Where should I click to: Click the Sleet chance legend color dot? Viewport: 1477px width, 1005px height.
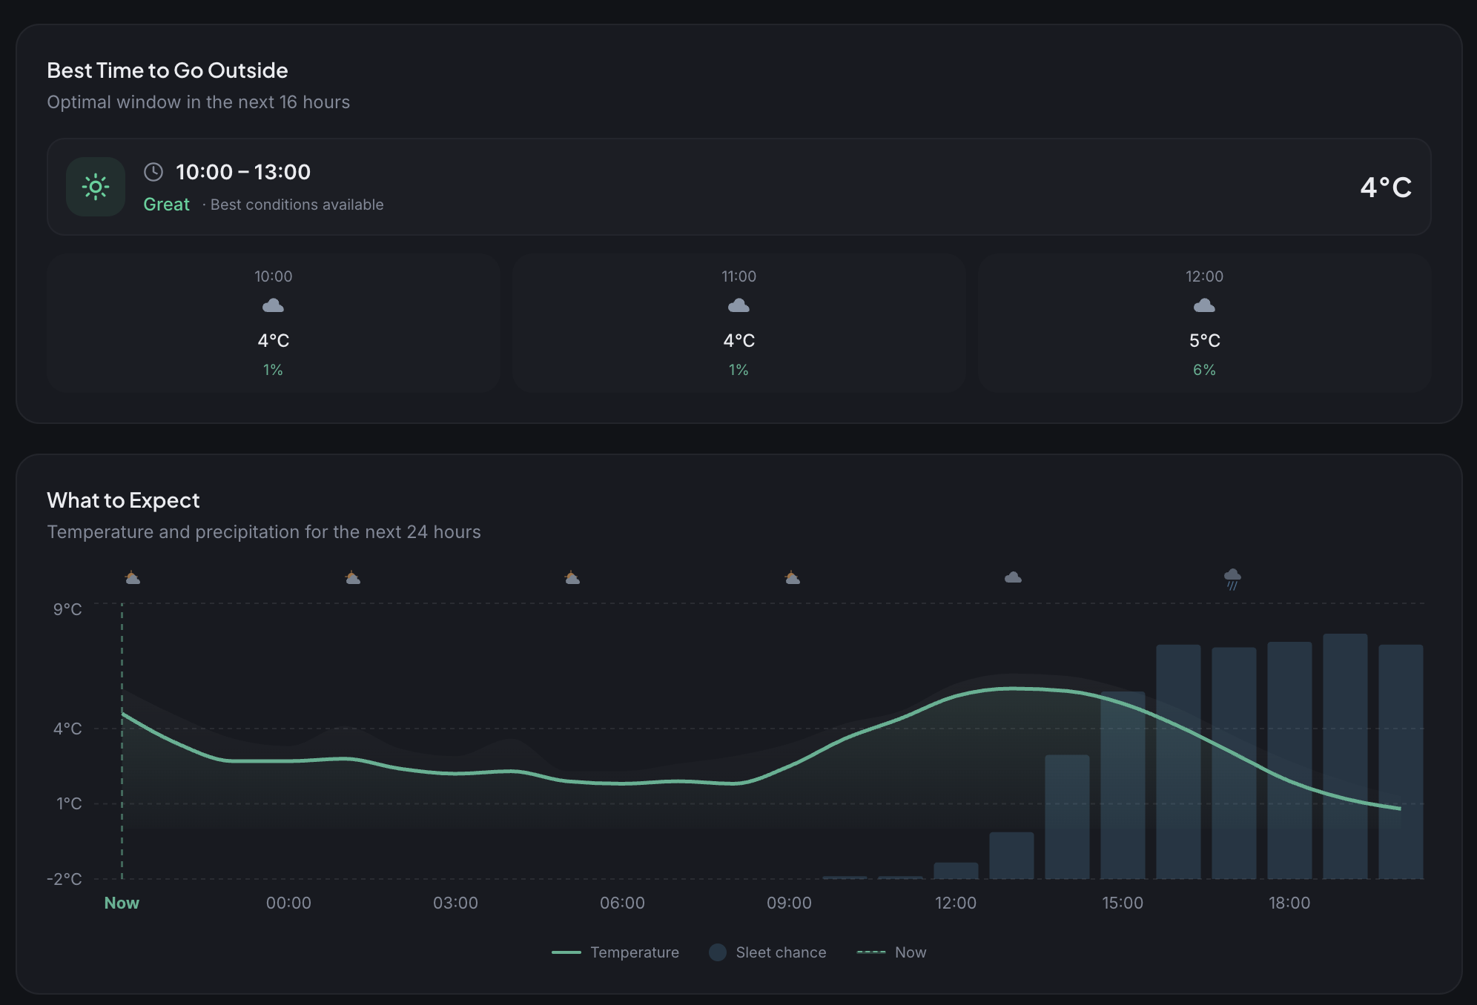(x=717, y=952)
